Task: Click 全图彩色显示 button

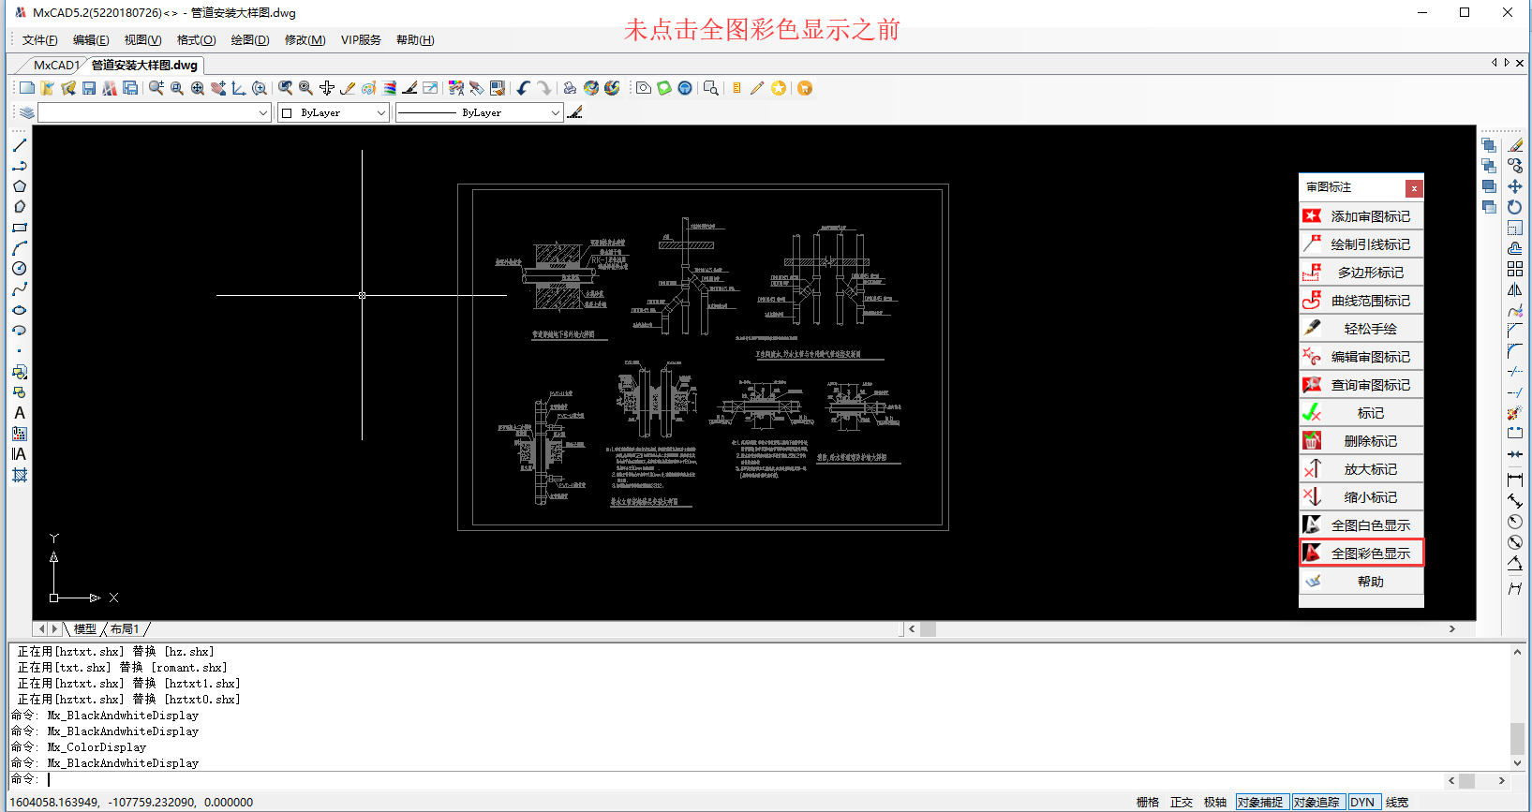Action: 1361,554
